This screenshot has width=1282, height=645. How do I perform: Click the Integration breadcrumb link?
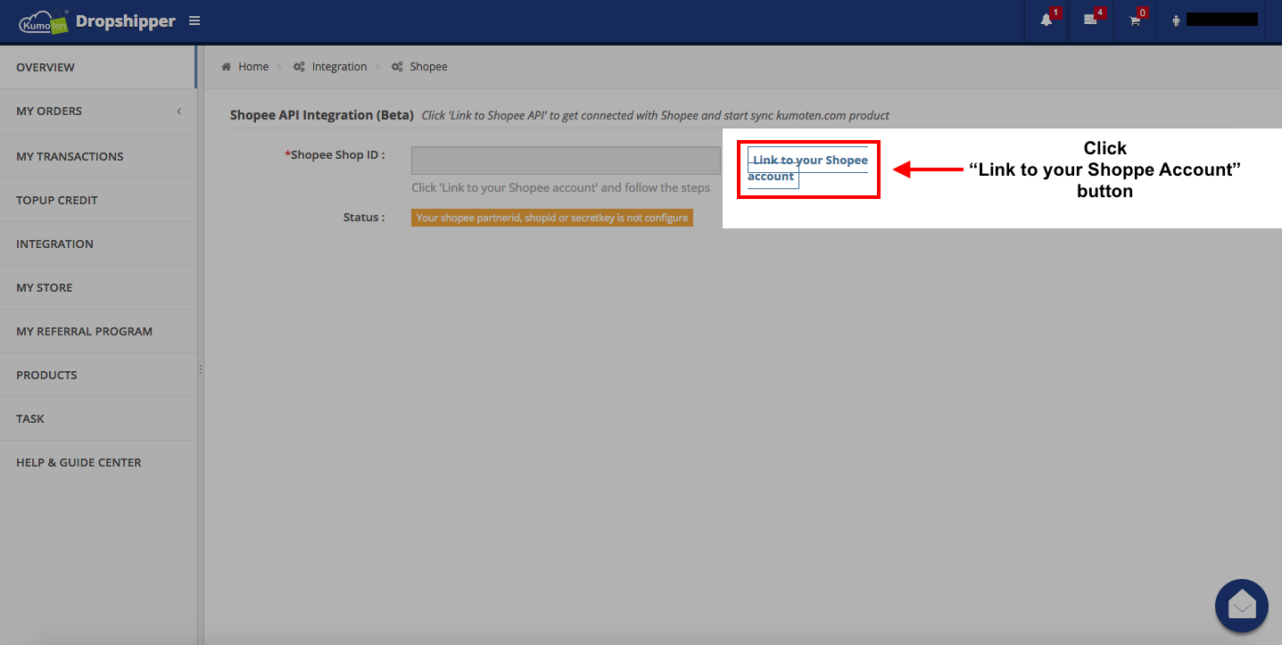click(339, 67)
